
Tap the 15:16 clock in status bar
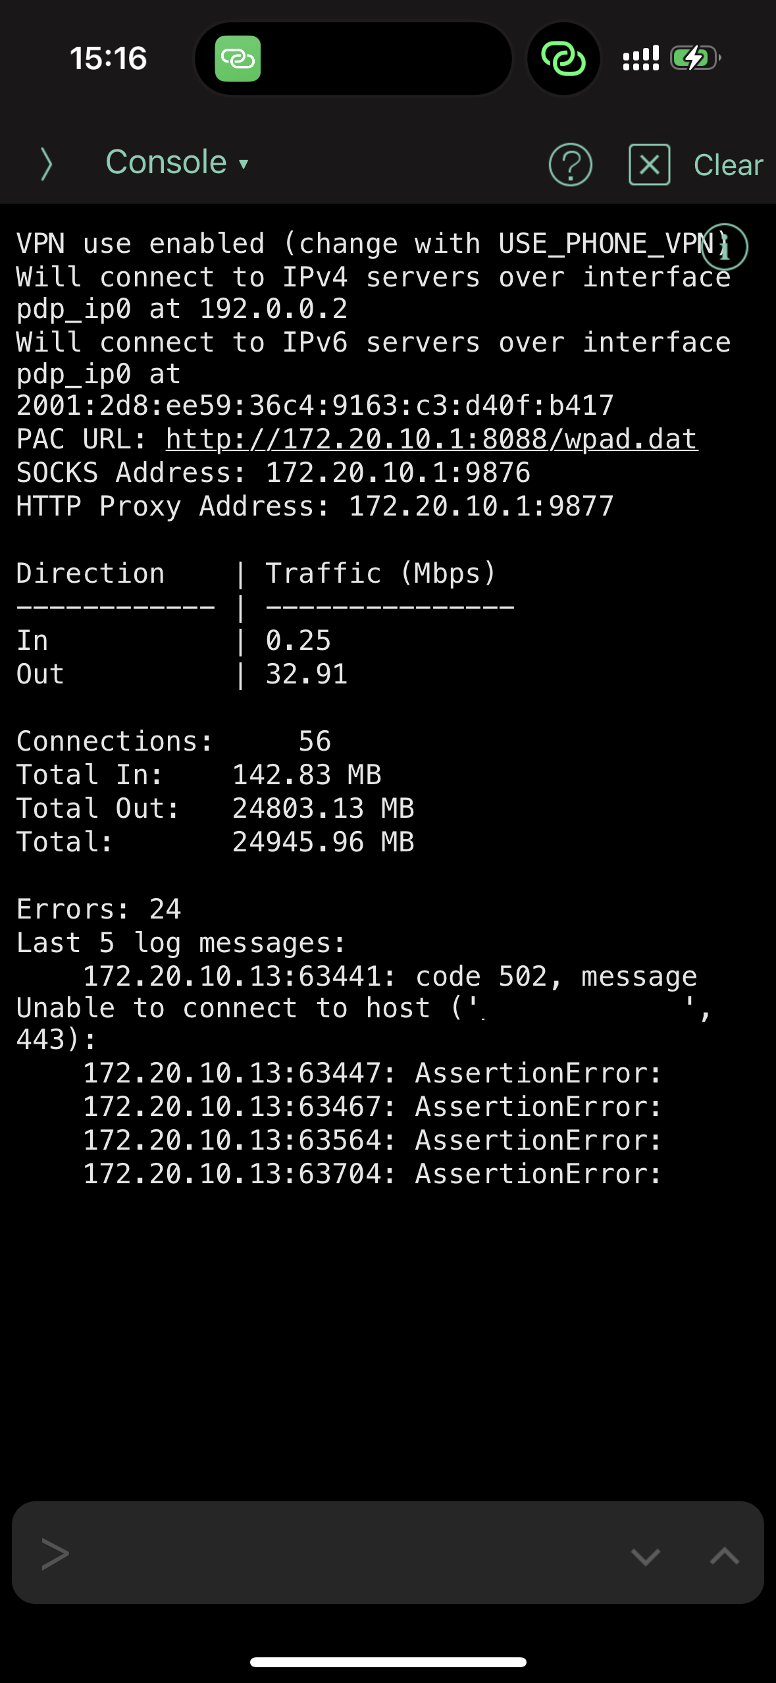click(x=109, y=59)
